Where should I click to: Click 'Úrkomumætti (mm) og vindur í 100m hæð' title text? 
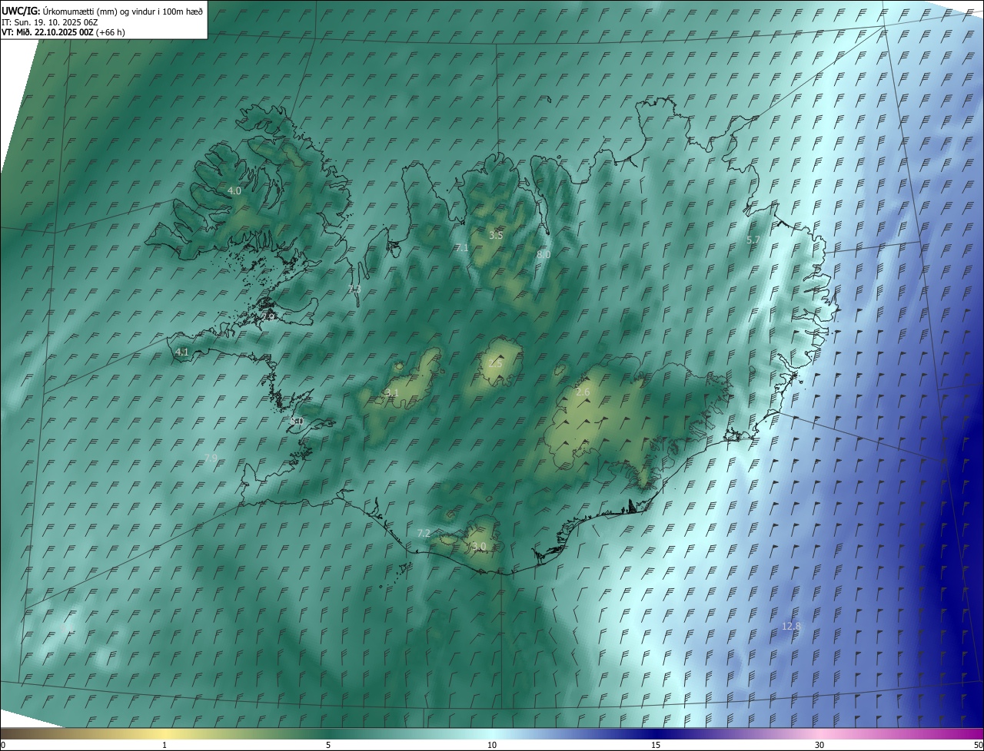click(x=122, y=11)
